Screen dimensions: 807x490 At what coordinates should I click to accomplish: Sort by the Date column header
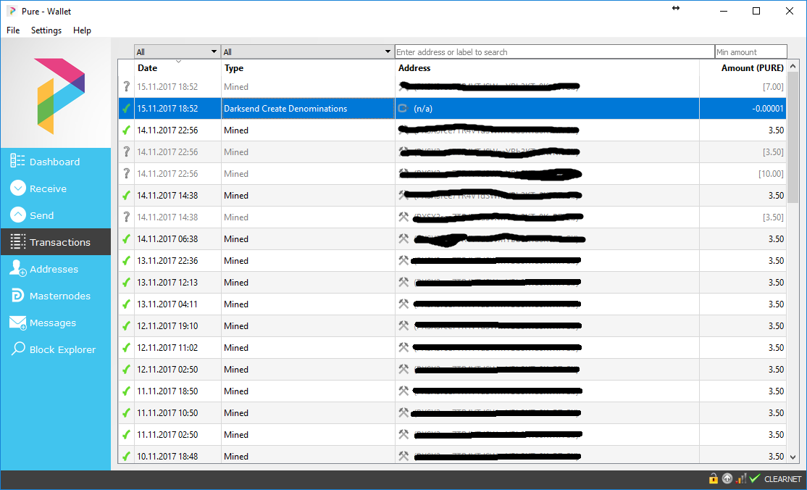point(177,68)
